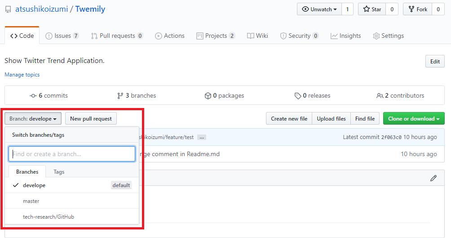Expand the Clone or download menu
Image resolution: width=451 pixels, height=238 pixels.
click(x=413, y=119)
